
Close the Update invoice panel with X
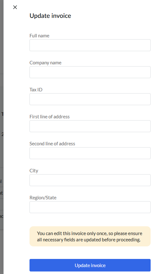15,7
